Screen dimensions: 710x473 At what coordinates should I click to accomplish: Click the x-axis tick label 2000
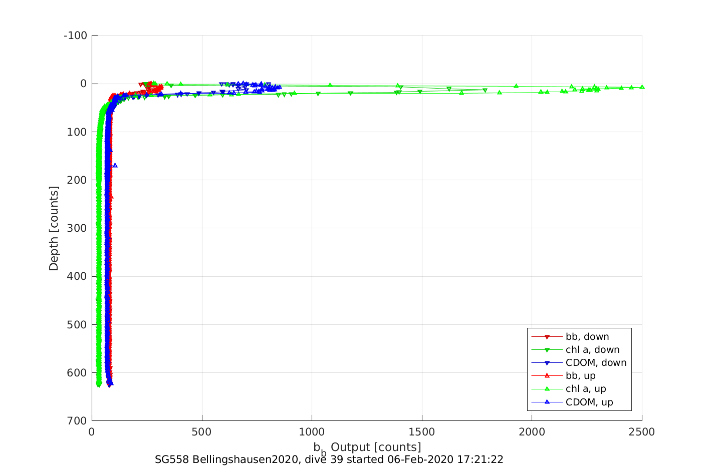[x=532, y=432]
